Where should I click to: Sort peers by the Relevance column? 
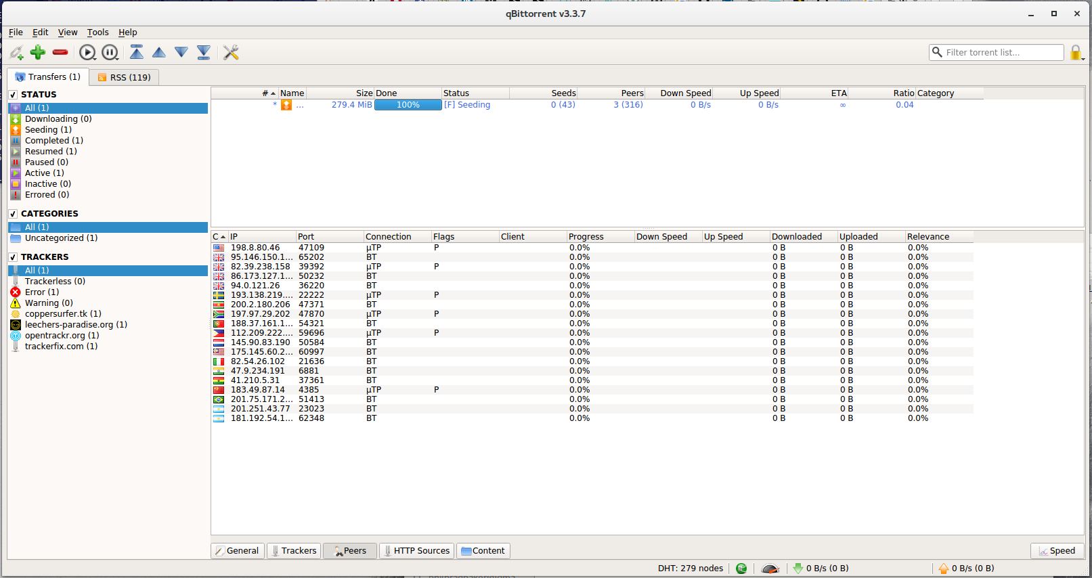pyautogui.click(x=939, y=237)
